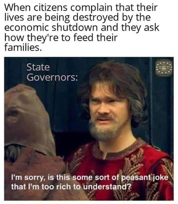Select the word 'Governors:' in the image
178x204 pixels.
tap(52, 77)
